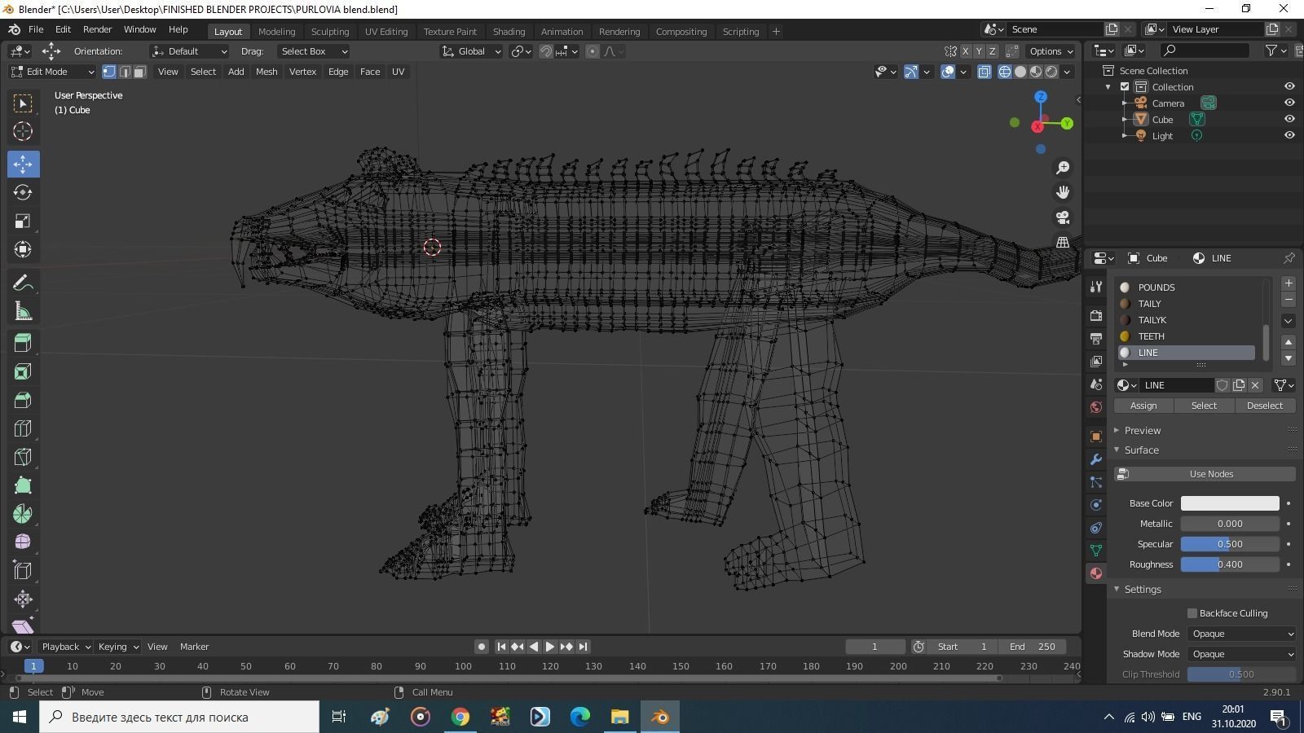Image resolution: width=1304 pixels, height=733 pixels.
Task: Play the animation forward
Action: tap(550, 647)
